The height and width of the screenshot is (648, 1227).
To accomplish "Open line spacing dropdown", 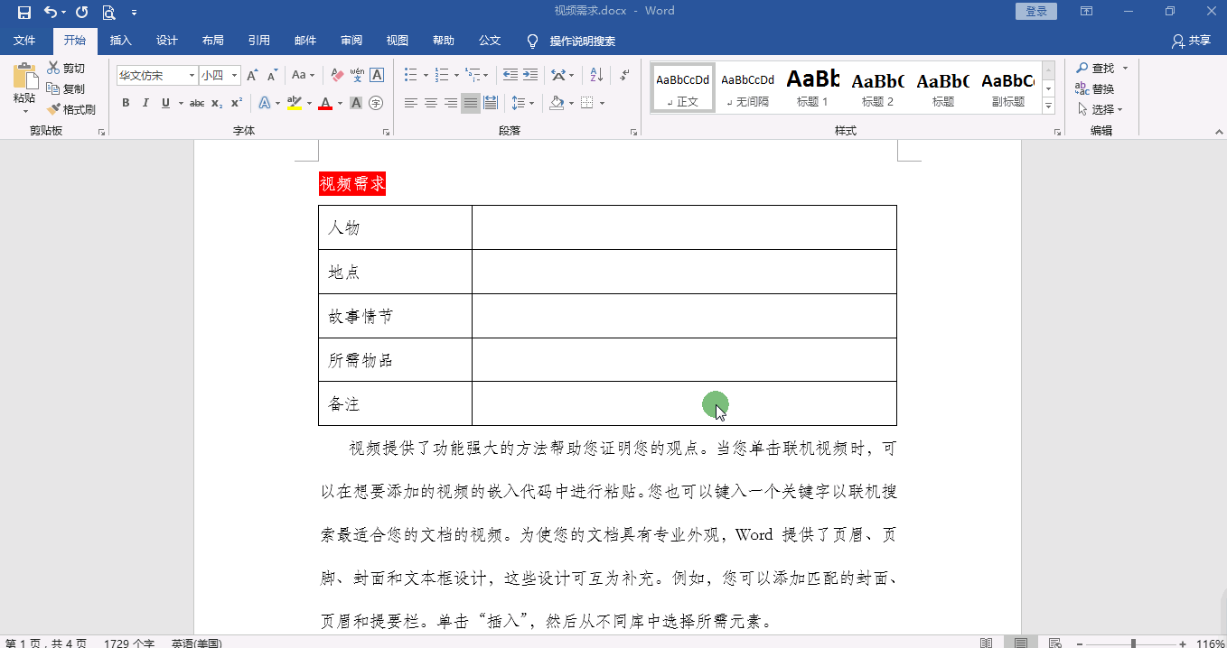I will click(x=522, y=103).
